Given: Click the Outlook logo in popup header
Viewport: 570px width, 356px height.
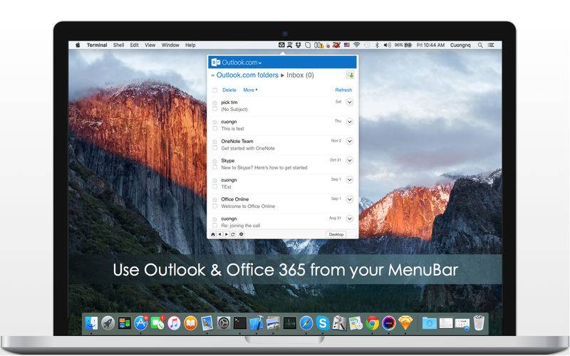Looking at the screenshot, I should point(216,62).
